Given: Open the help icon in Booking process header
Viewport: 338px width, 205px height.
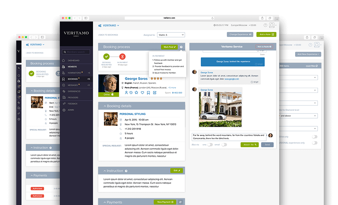Looking at the screenshot, I should 181,47.
